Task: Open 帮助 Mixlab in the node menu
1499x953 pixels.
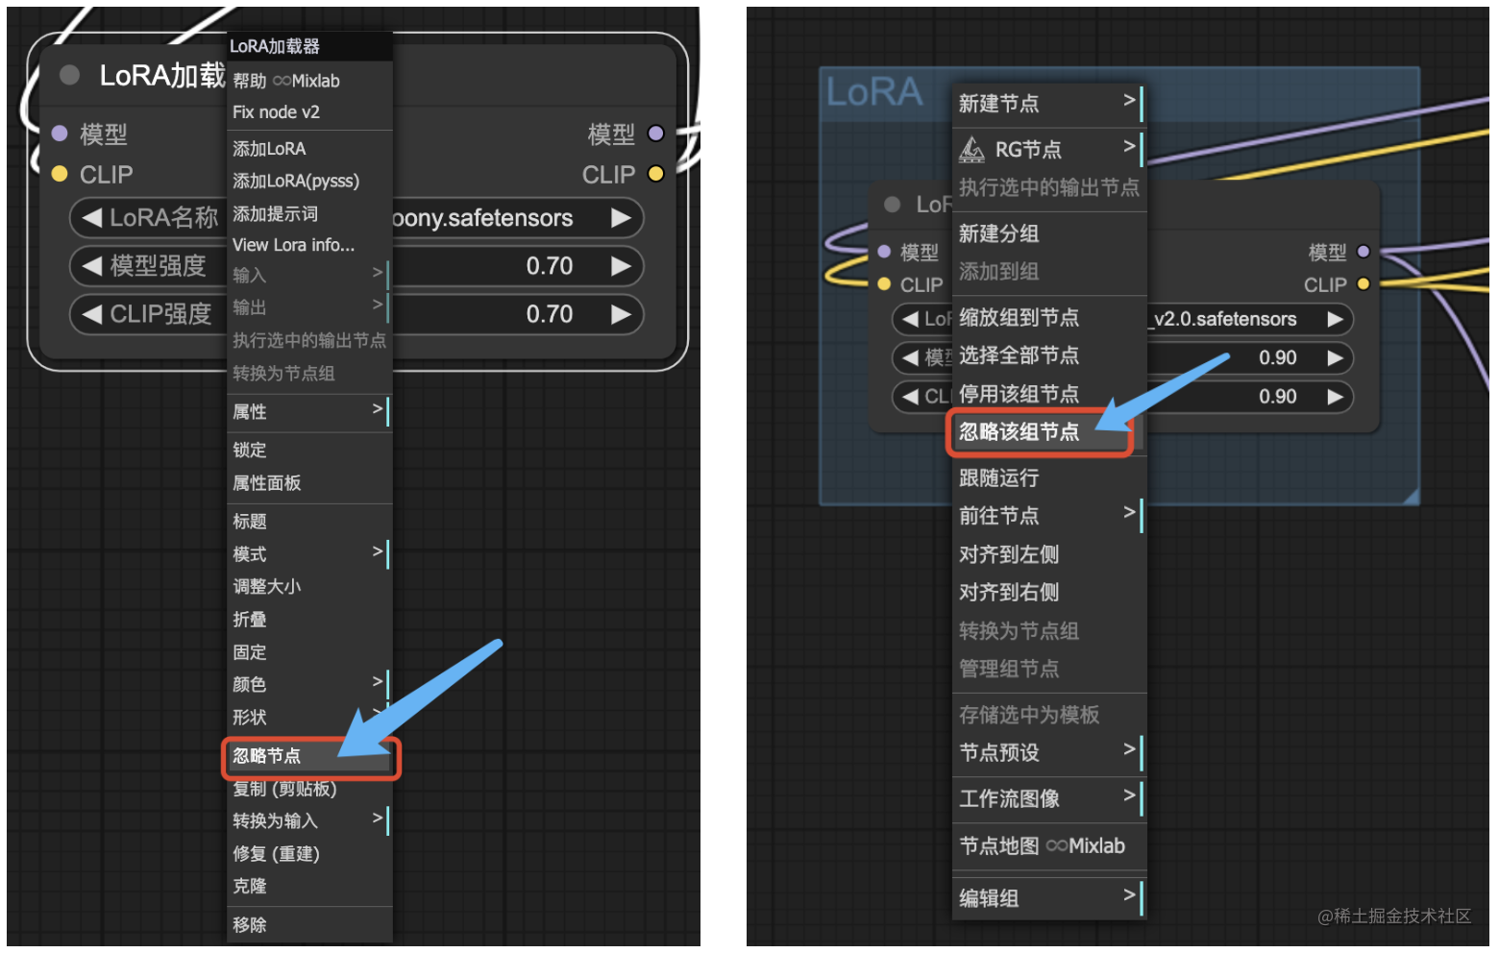Action: pyautogui.click(x=309, y=81)
